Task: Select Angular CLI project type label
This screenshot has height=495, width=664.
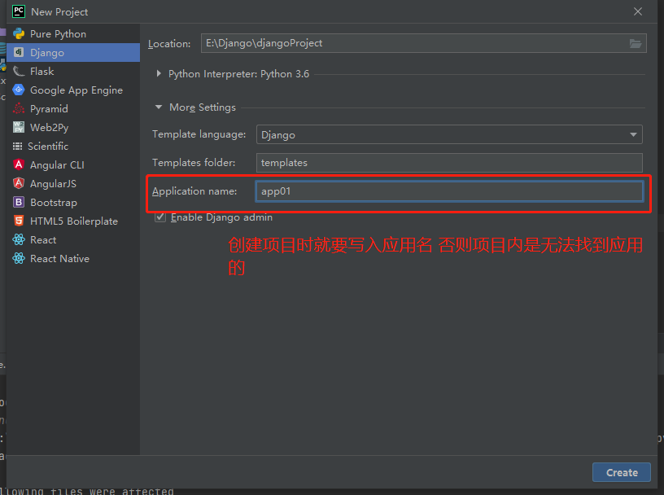Action: pos(57,164)
